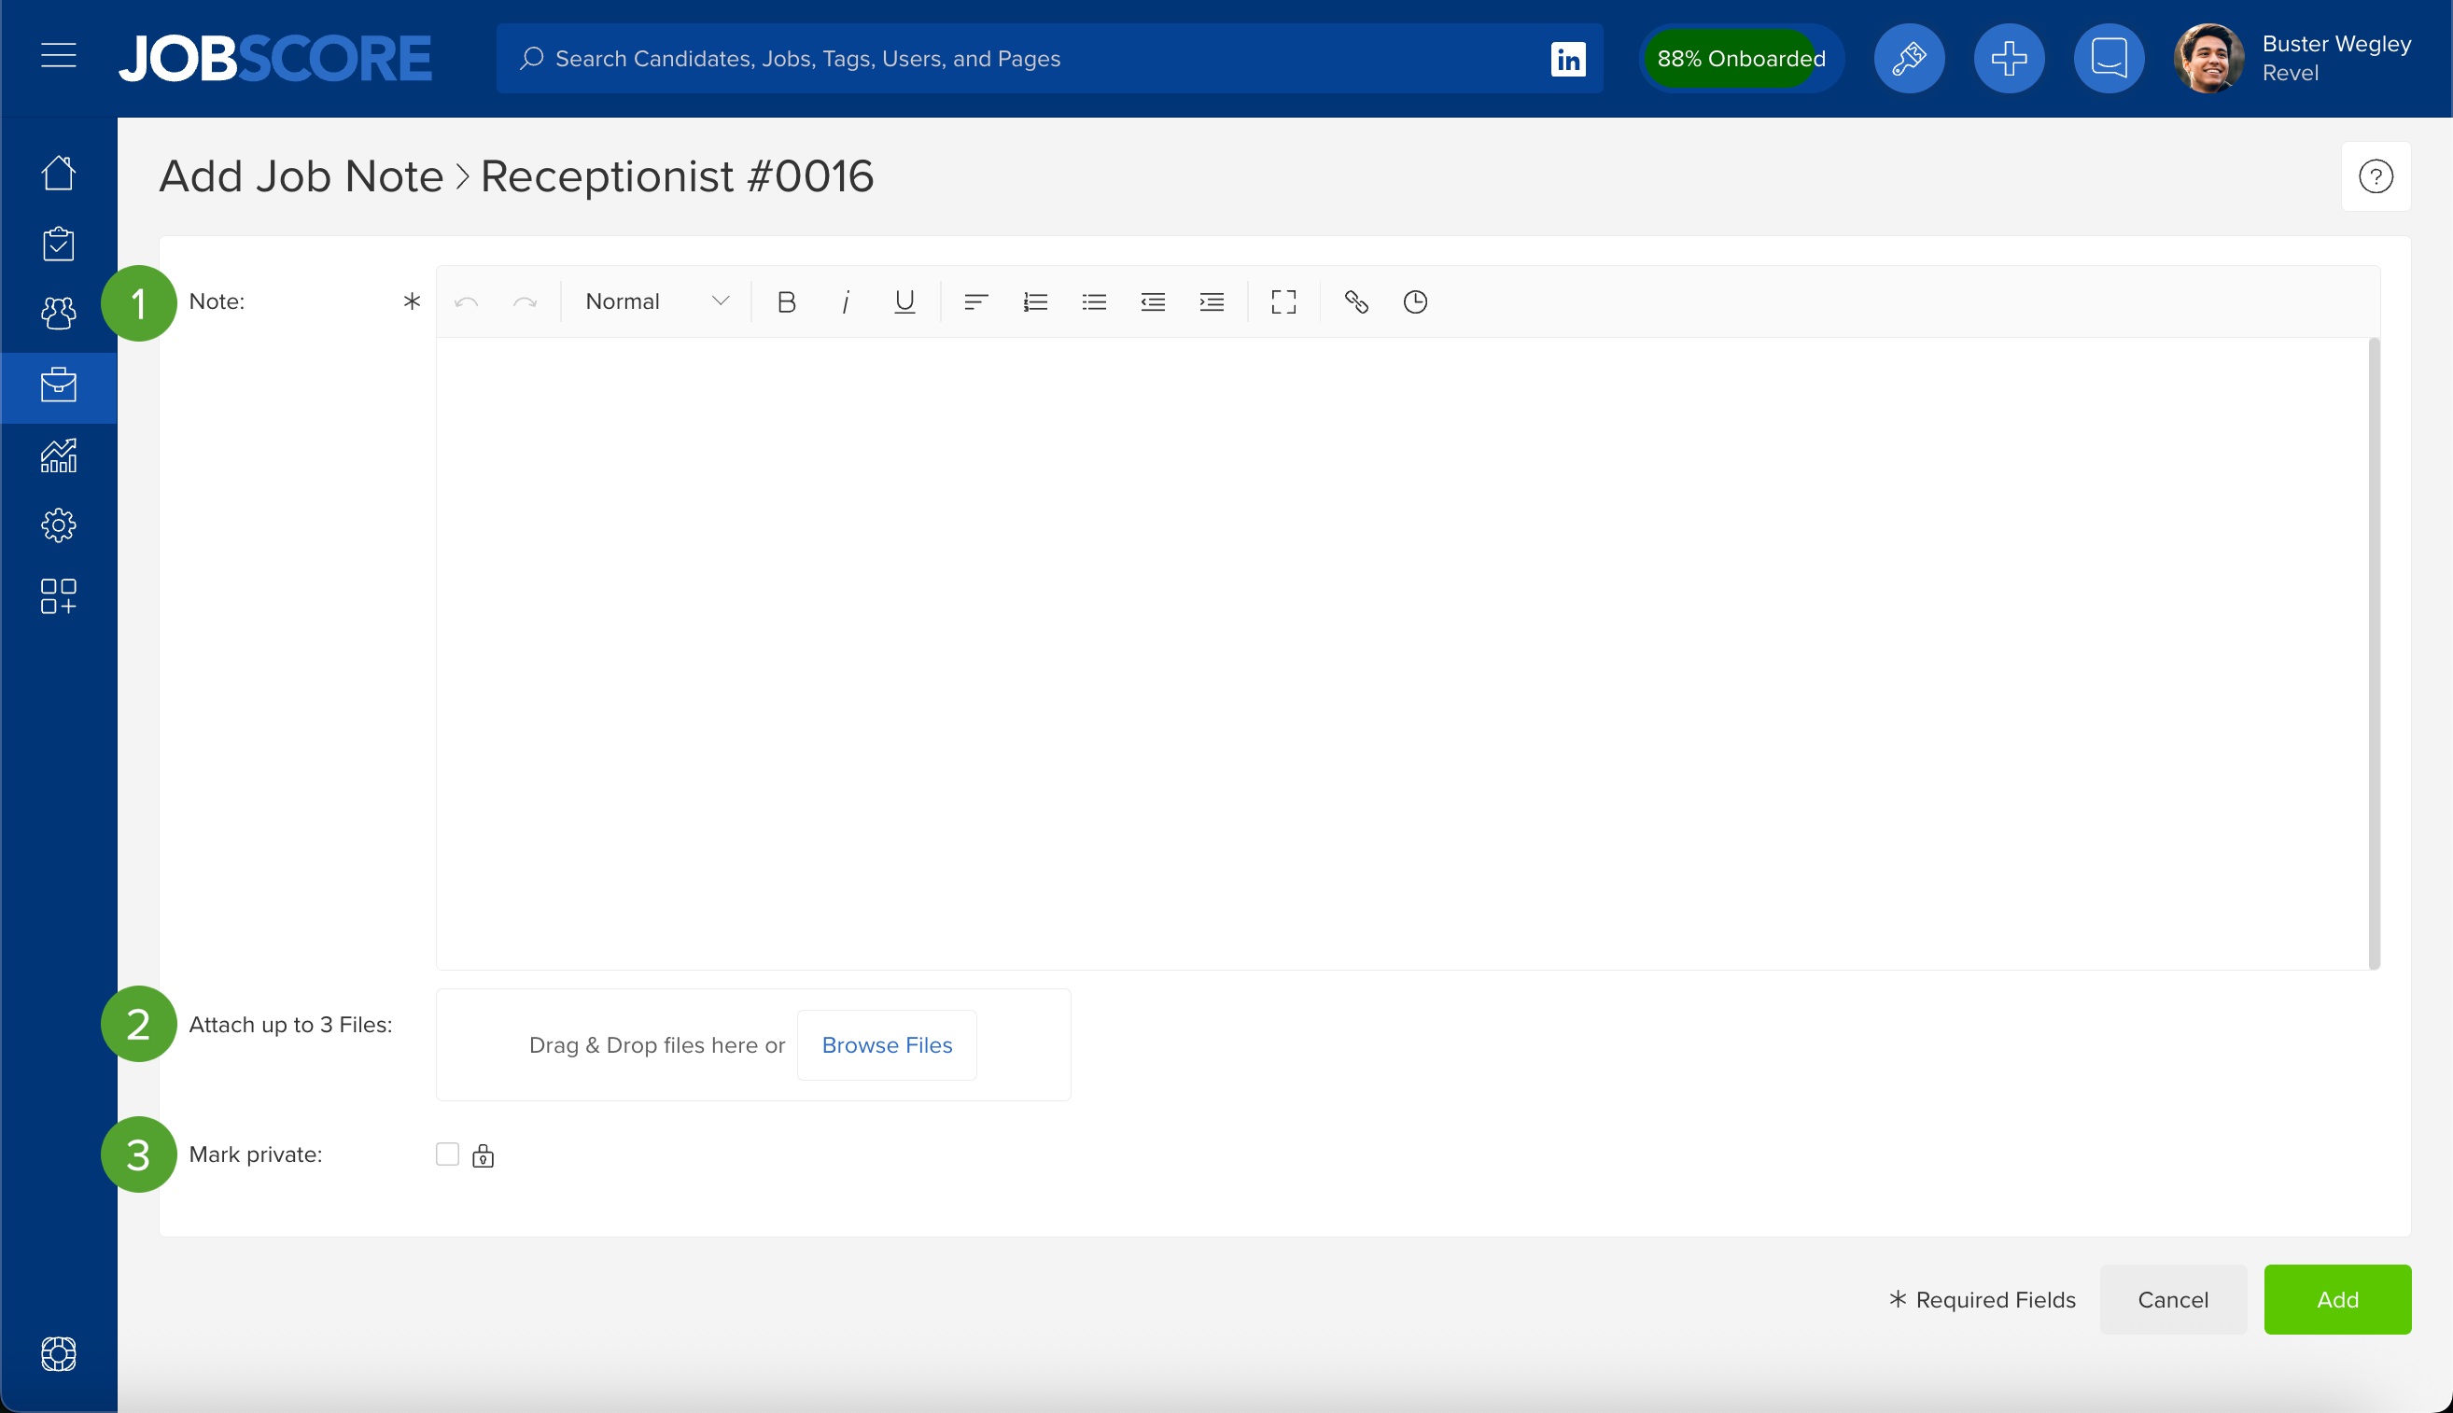
Task: Click the lock icon beside Mark private
Action: (x=484, y=1154)
